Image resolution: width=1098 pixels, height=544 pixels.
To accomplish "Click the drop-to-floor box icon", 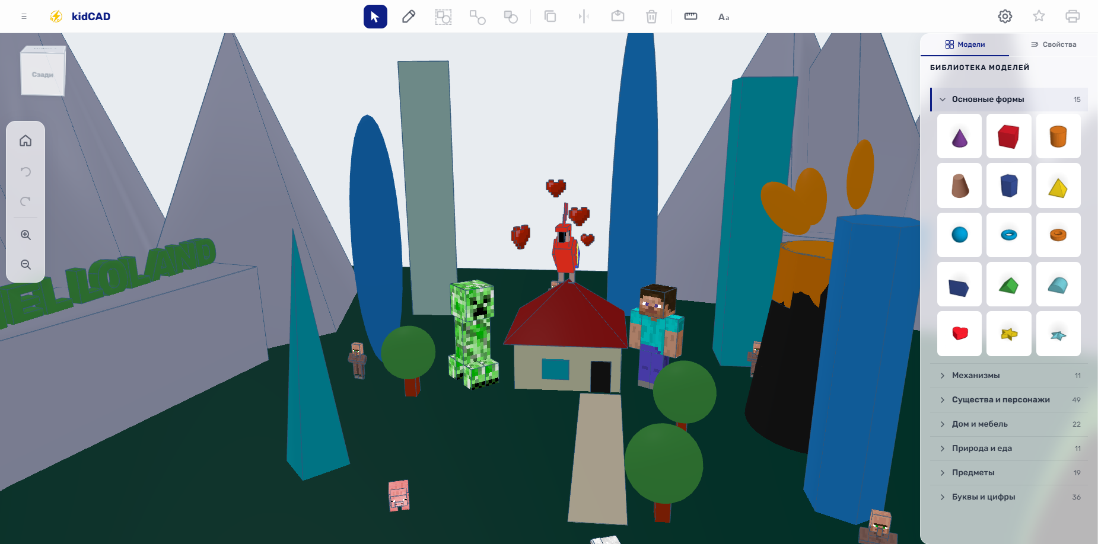I will 618,17.
